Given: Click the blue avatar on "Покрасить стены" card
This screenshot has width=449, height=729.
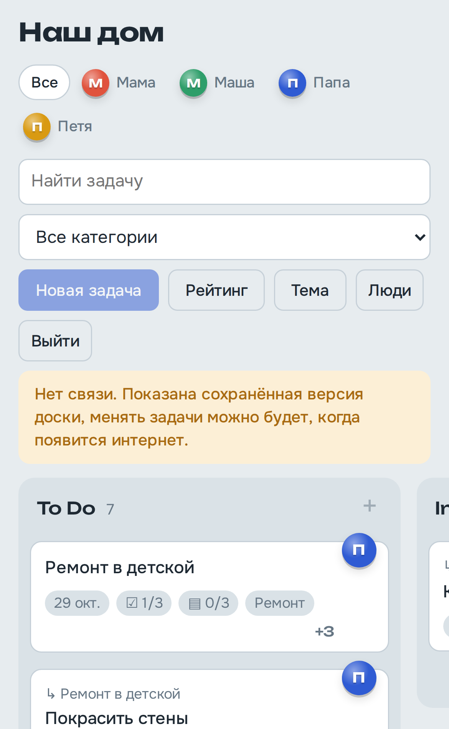Looking at the screenshot, I should [359, 678].
